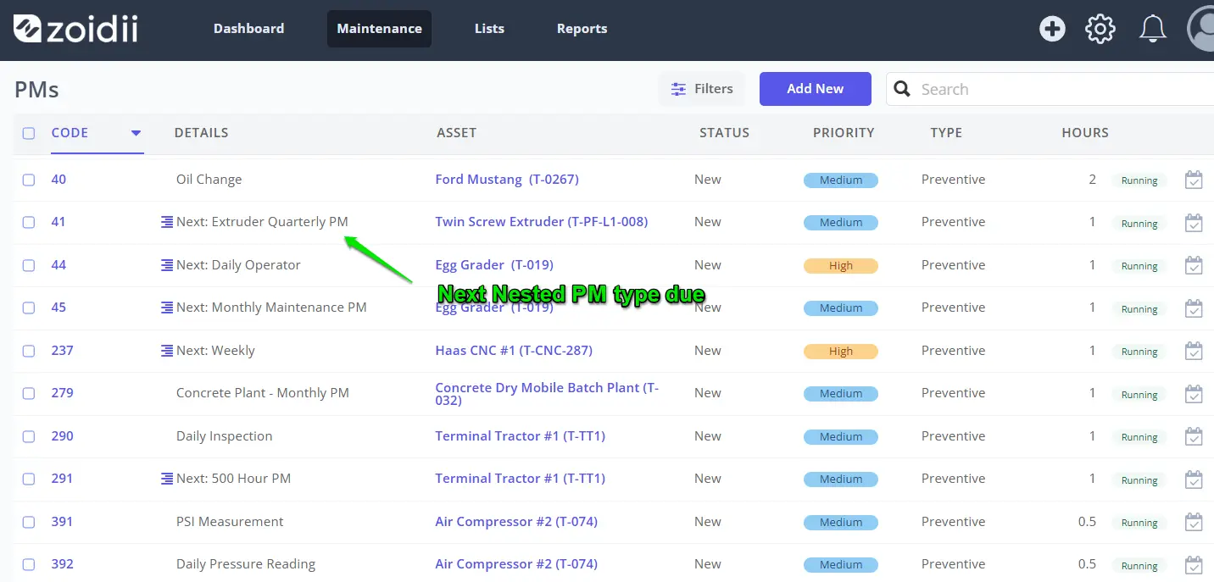Sort by the DETAILS column header

201,133
